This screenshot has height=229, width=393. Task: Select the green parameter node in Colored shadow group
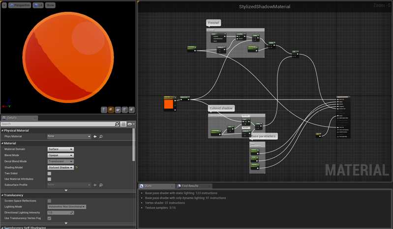pyautogui.click(x=216, y=132)
